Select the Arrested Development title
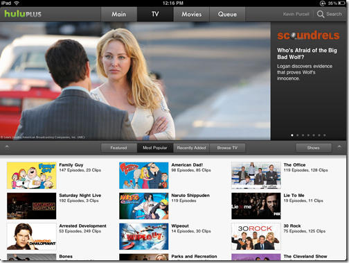Viewport: 349px width, 263px height. [82, 226]
